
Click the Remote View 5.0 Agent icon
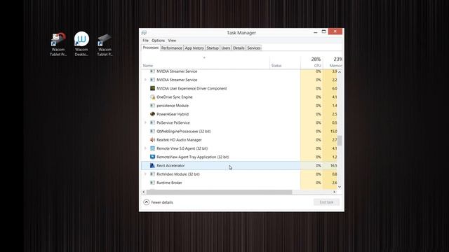[x=153, y=148]
